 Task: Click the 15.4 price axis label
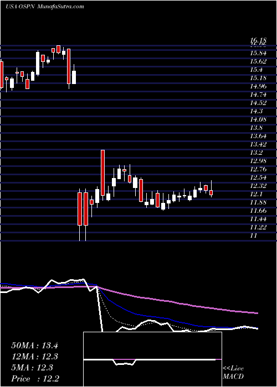(256, 70)
